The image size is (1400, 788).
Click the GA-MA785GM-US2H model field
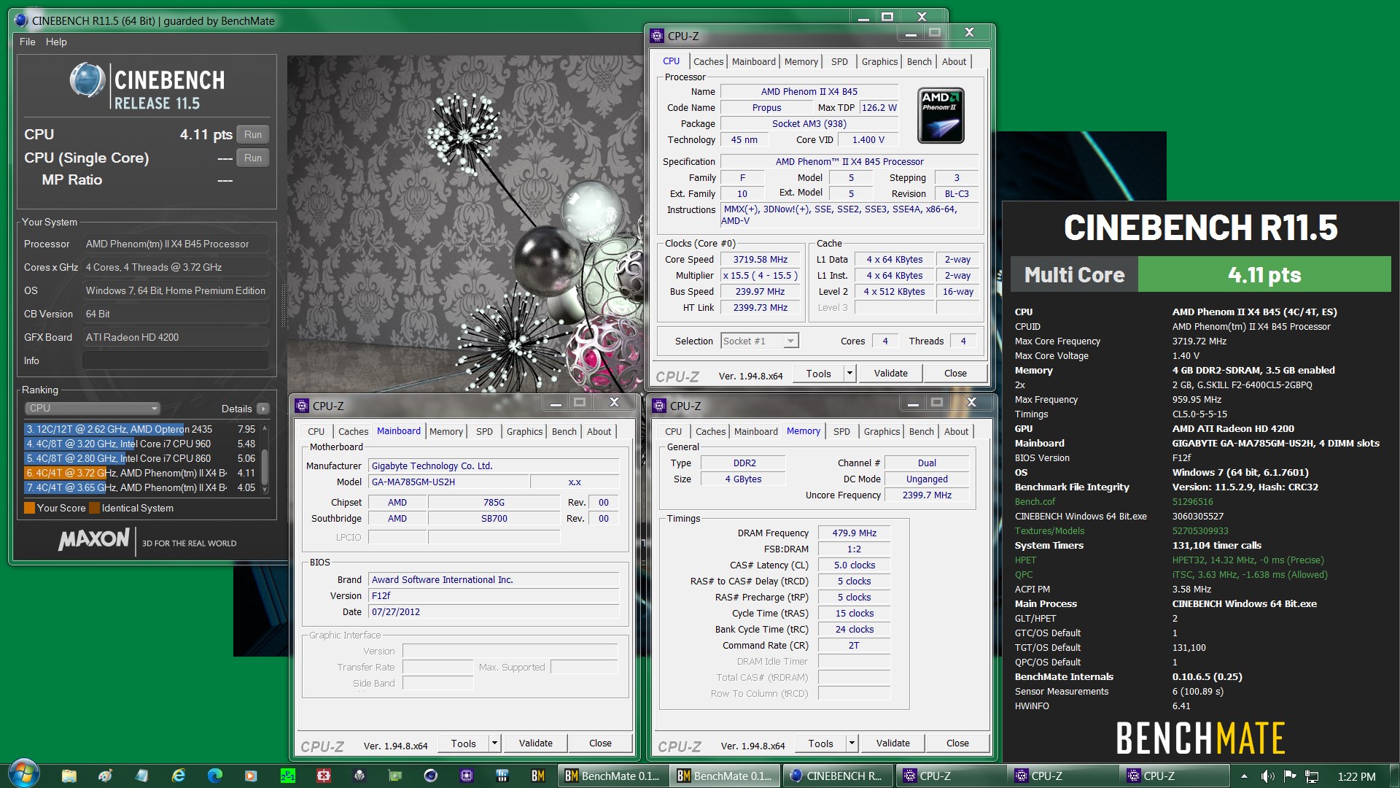tap(448, 482)
